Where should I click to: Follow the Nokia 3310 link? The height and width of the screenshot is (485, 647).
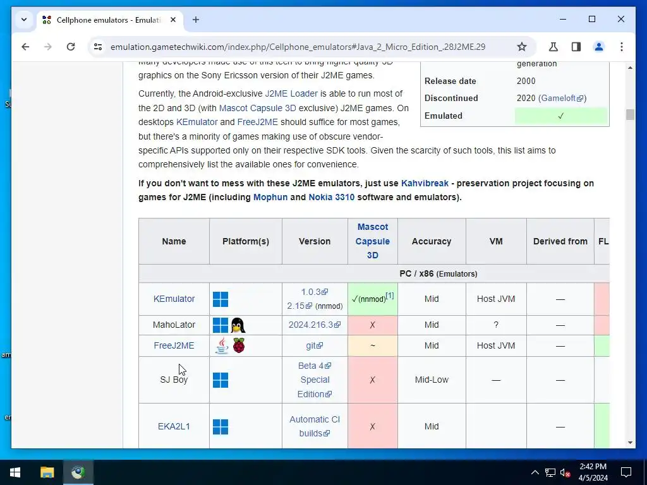pyautogui.click(x=331, y=197)
